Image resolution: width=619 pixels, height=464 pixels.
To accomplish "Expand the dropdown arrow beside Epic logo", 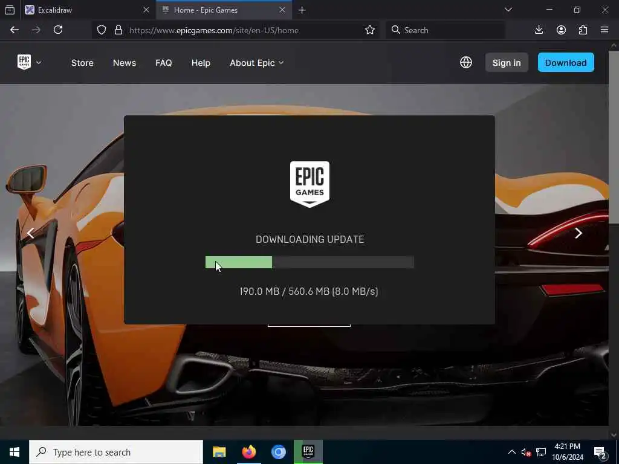I will pyautogui.click(x=39, y=62).
